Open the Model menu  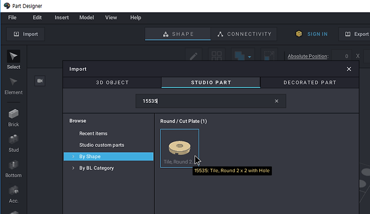[86, 17]
